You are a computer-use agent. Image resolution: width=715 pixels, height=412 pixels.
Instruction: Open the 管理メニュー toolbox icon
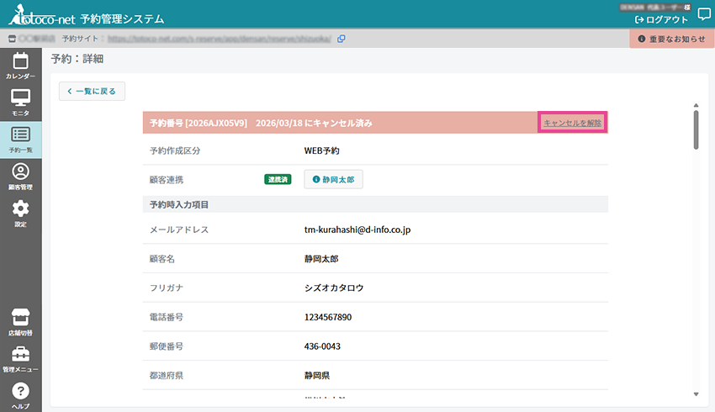coord(20,358)
